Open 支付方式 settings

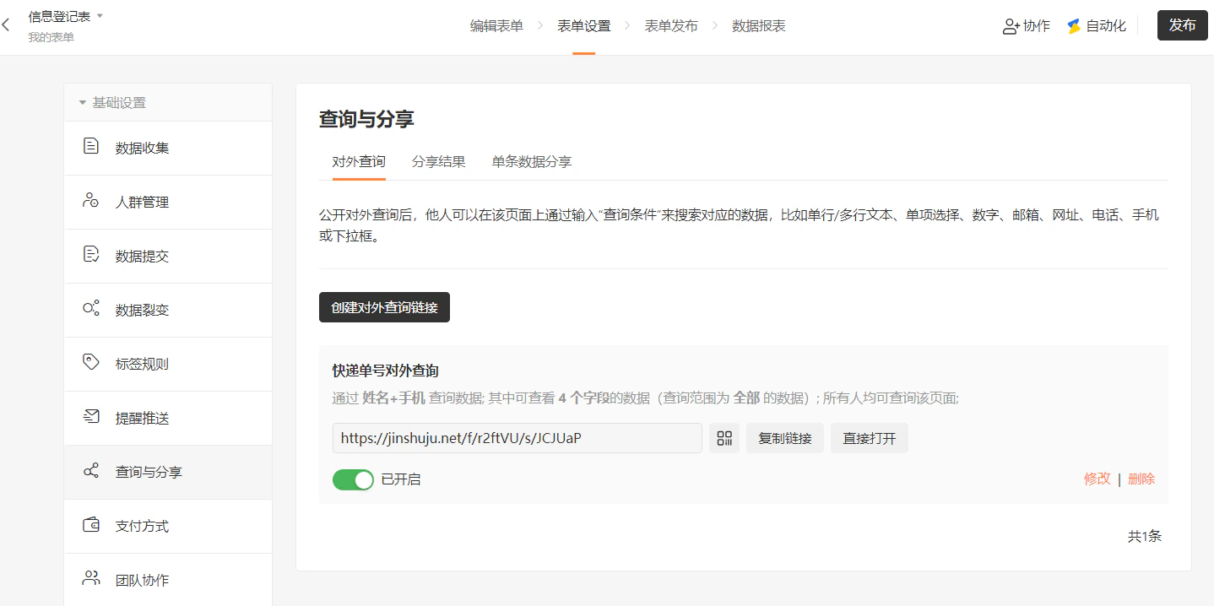[x=168, y=526]
